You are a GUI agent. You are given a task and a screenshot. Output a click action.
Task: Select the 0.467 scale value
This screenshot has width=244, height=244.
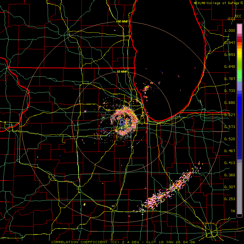tap(230, 151)
